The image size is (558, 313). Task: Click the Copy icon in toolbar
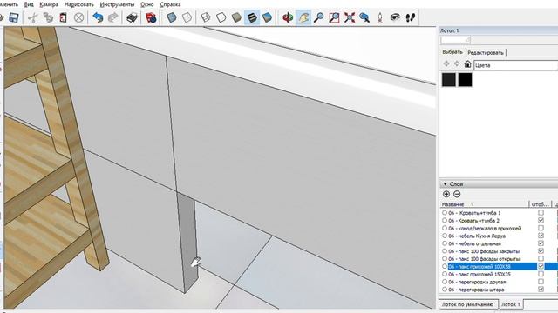(x=48, y=17)
